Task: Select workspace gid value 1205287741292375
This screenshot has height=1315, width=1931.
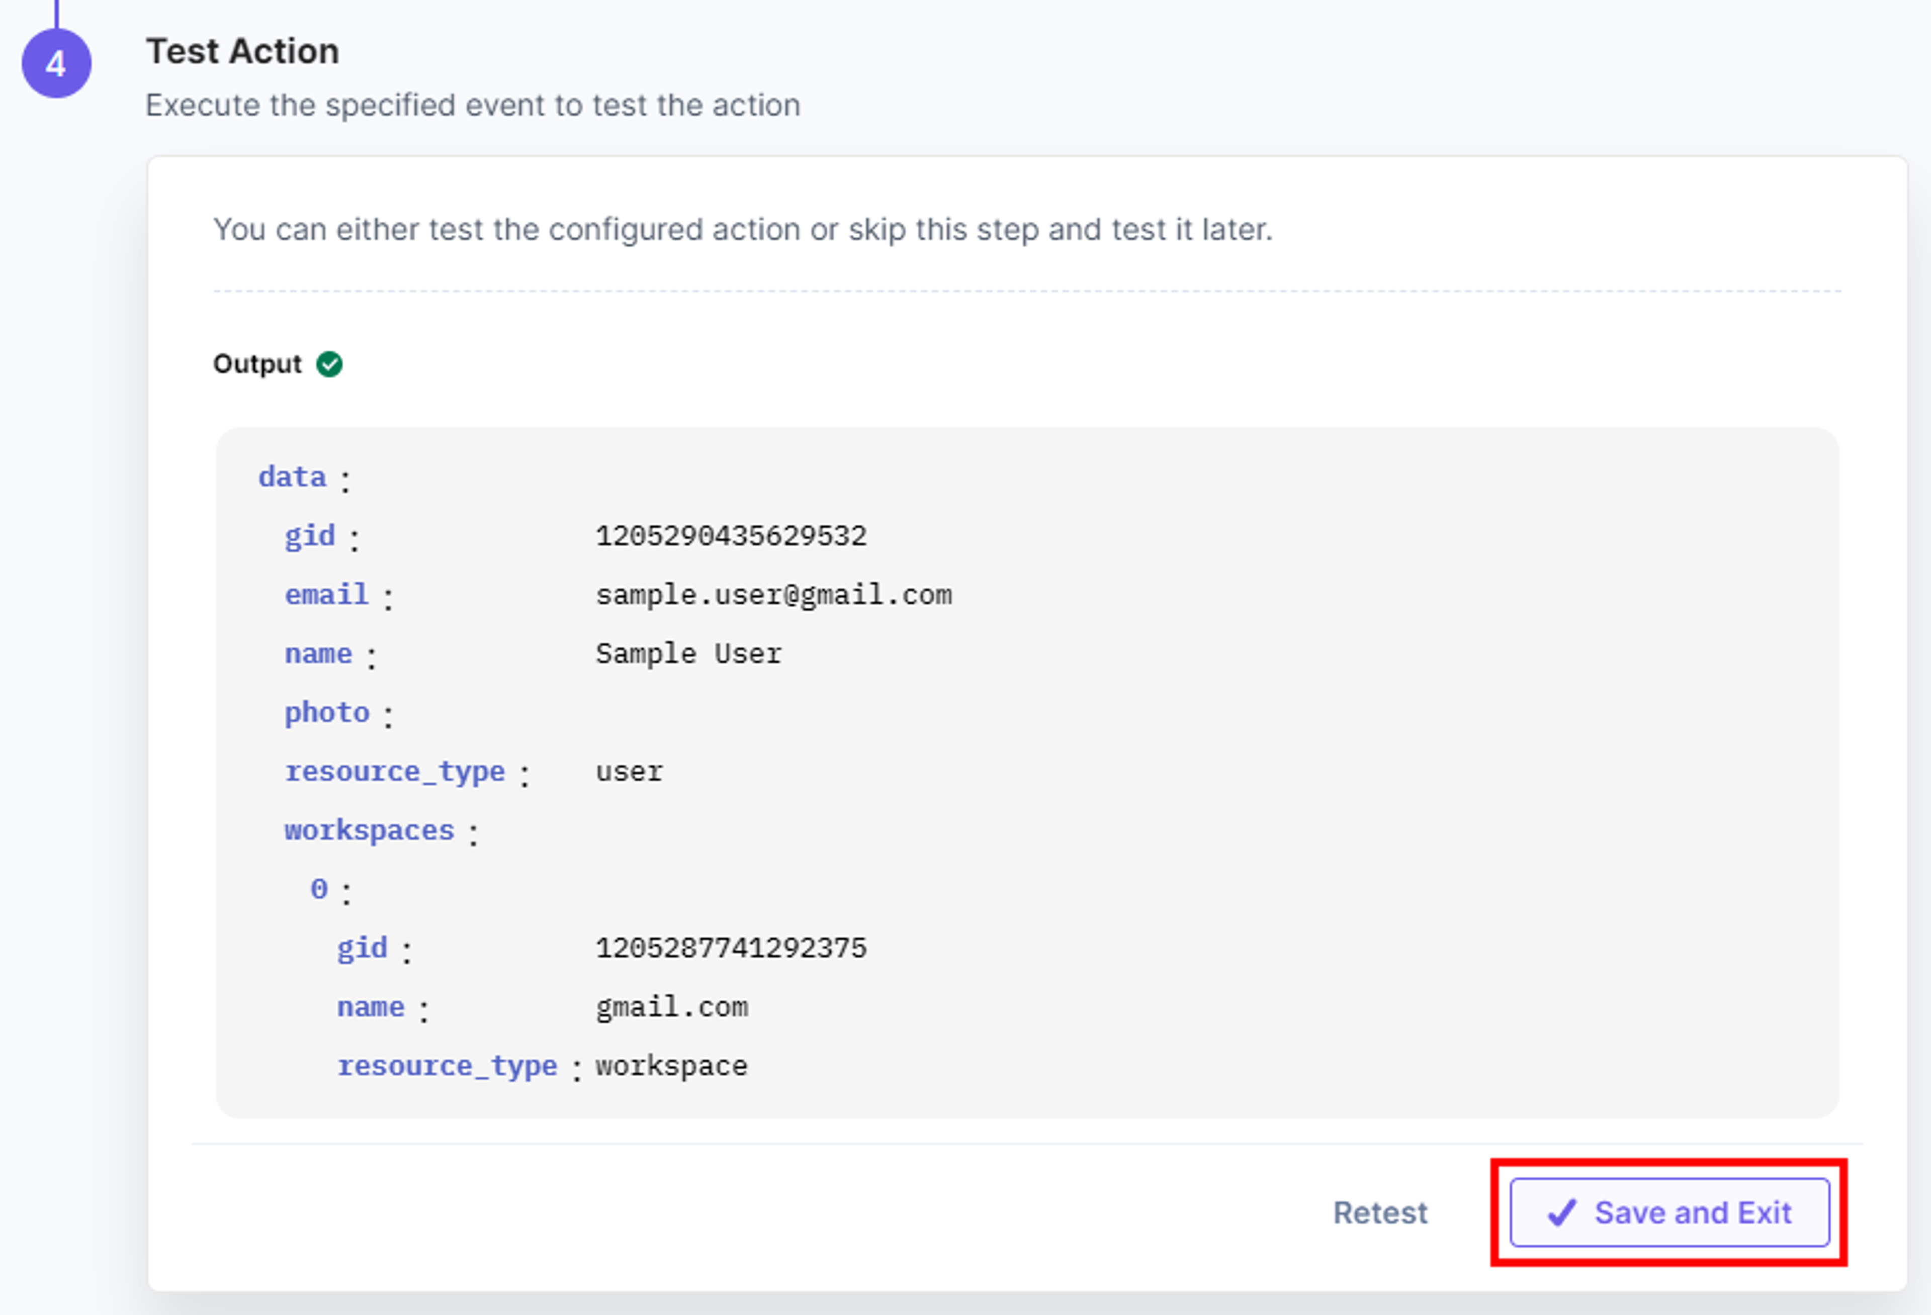Action: [731, 948]
